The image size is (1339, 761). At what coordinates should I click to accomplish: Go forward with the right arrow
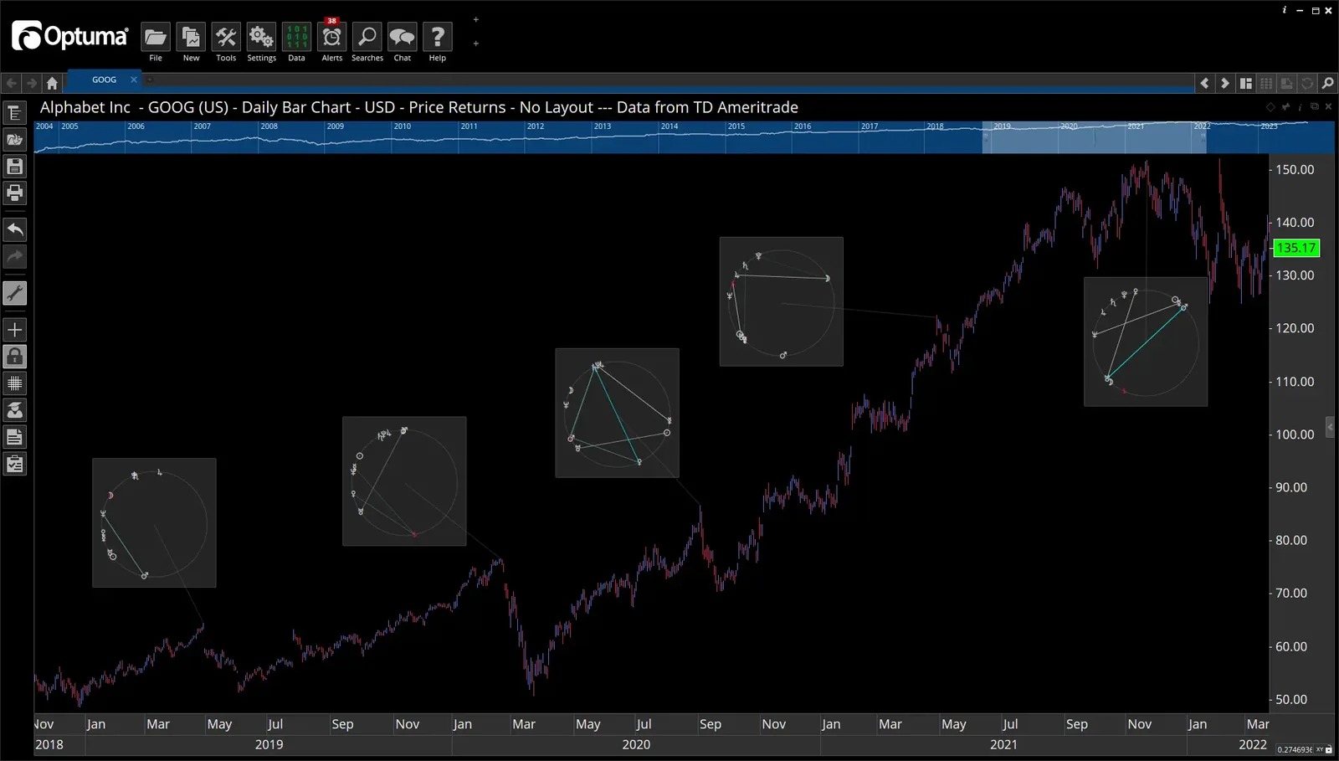pos(32,82)
